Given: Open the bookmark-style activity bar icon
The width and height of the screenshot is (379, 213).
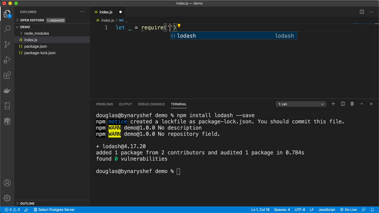Looking at the screenshot, I should (7, 106).
